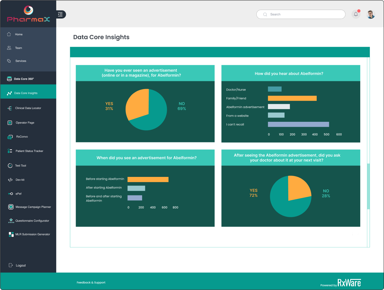Viewport: 384px width, 290px height.
Task: Collapse the sidebar with the menu toggle
Action: (60, 14)
